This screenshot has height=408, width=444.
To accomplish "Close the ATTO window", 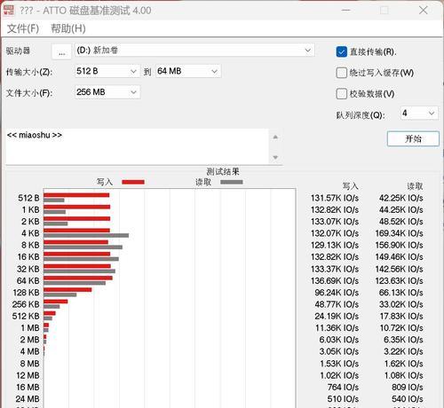I will tap(424, 11).
